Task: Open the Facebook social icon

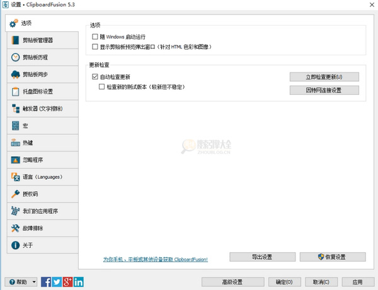Action: 46,282
